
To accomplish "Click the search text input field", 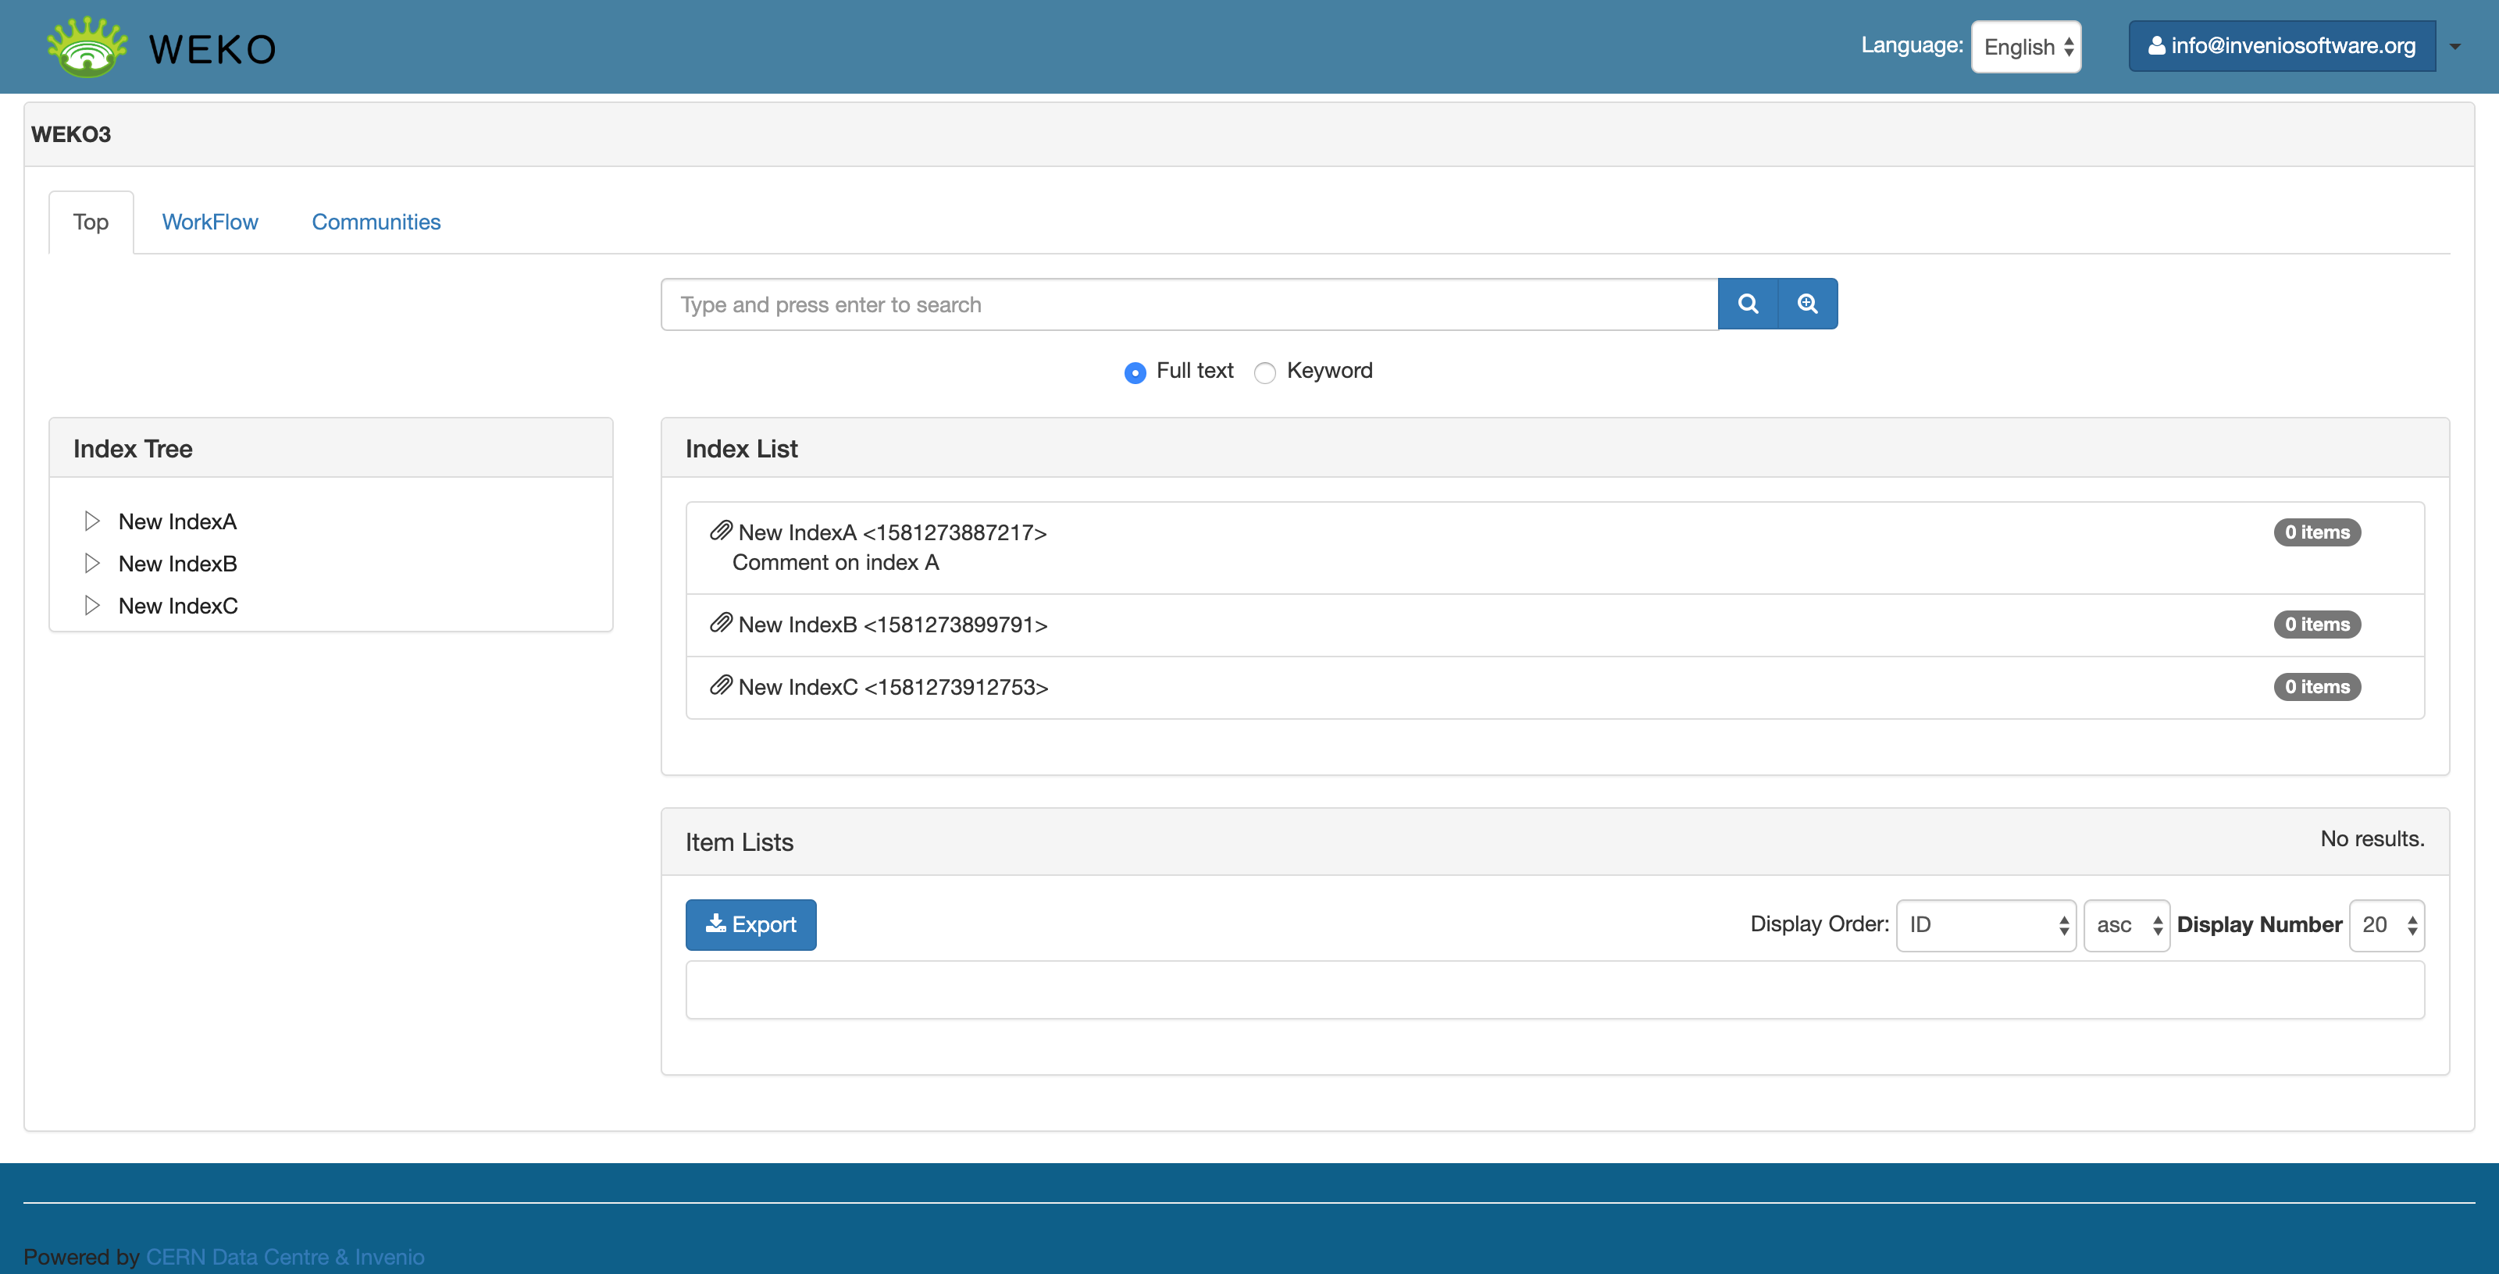I will click(1189, 304).
